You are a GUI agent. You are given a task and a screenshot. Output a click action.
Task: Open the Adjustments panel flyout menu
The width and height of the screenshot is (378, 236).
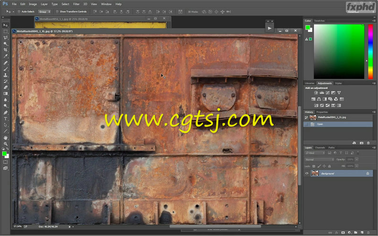(x=374, y=84)
